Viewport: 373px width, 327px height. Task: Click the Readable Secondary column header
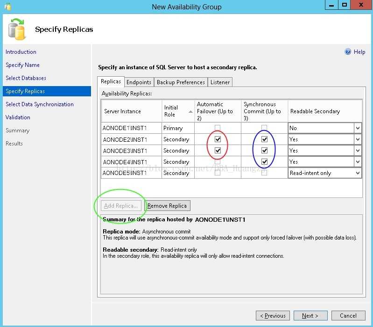click(x=325, y=111)
